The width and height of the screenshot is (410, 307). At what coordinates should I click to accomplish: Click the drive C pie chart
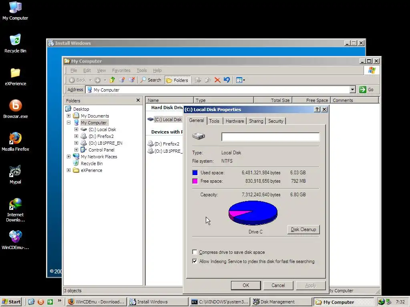click(x=253, y=213)
